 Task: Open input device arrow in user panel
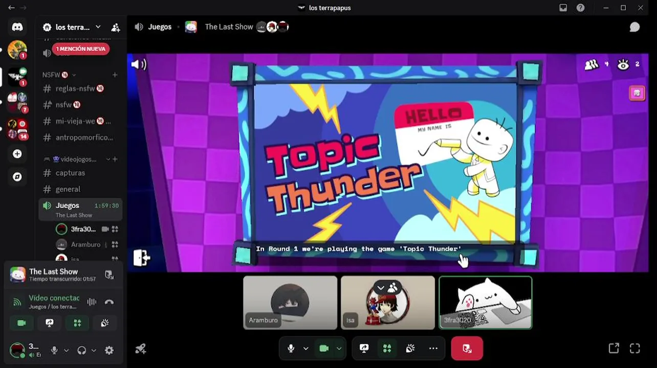[66, 350]
